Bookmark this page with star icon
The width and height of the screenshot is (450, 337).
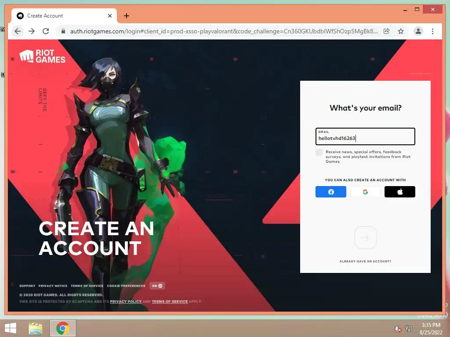(401, 31)
